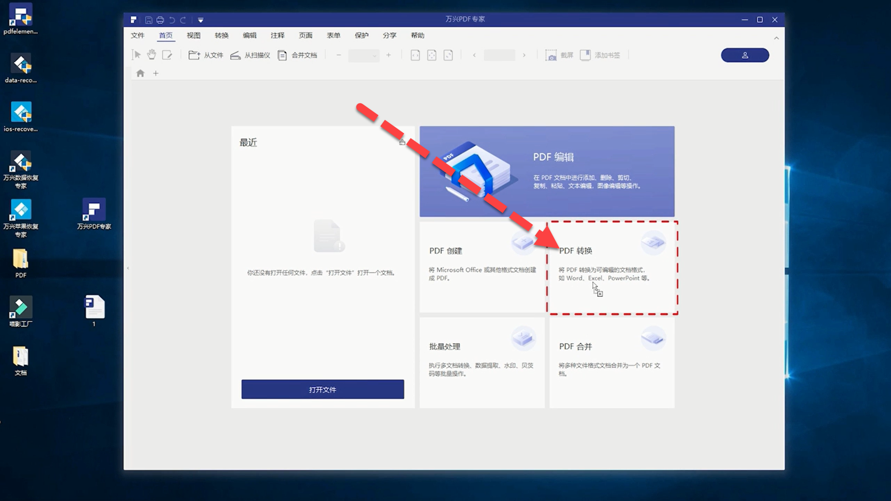This screenshot has height=501, width=891.
Task: Open the 批量处理 card
Action: click(482, 363)
